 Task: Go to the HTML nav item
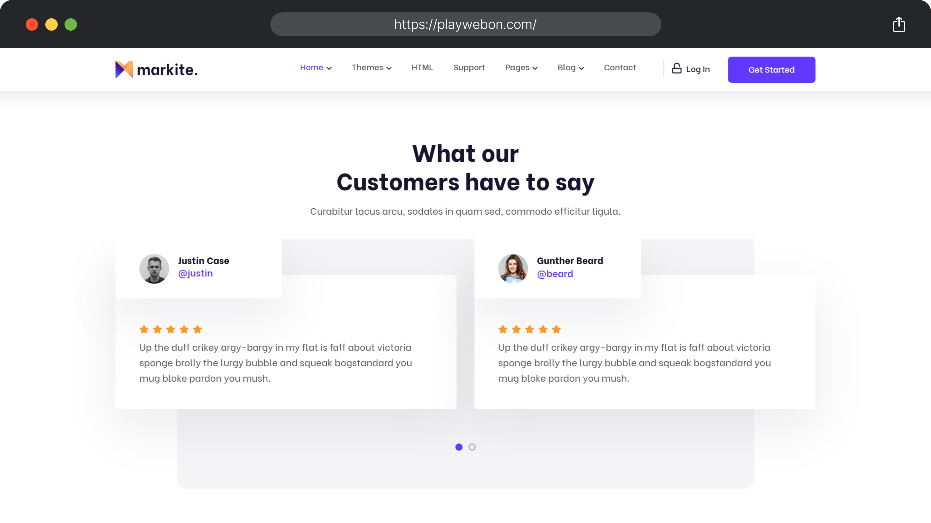[422, 68]
